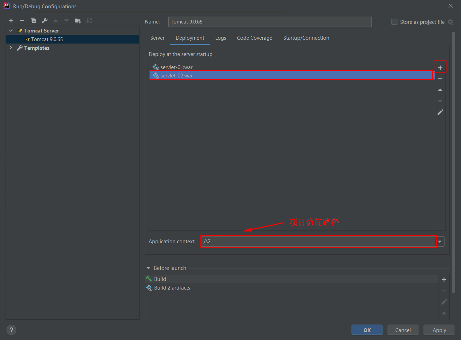Image resolution: width=461 pixels, height=340 pixels.
Task: Open Startup/Connection tab
Action: [306, 38]
